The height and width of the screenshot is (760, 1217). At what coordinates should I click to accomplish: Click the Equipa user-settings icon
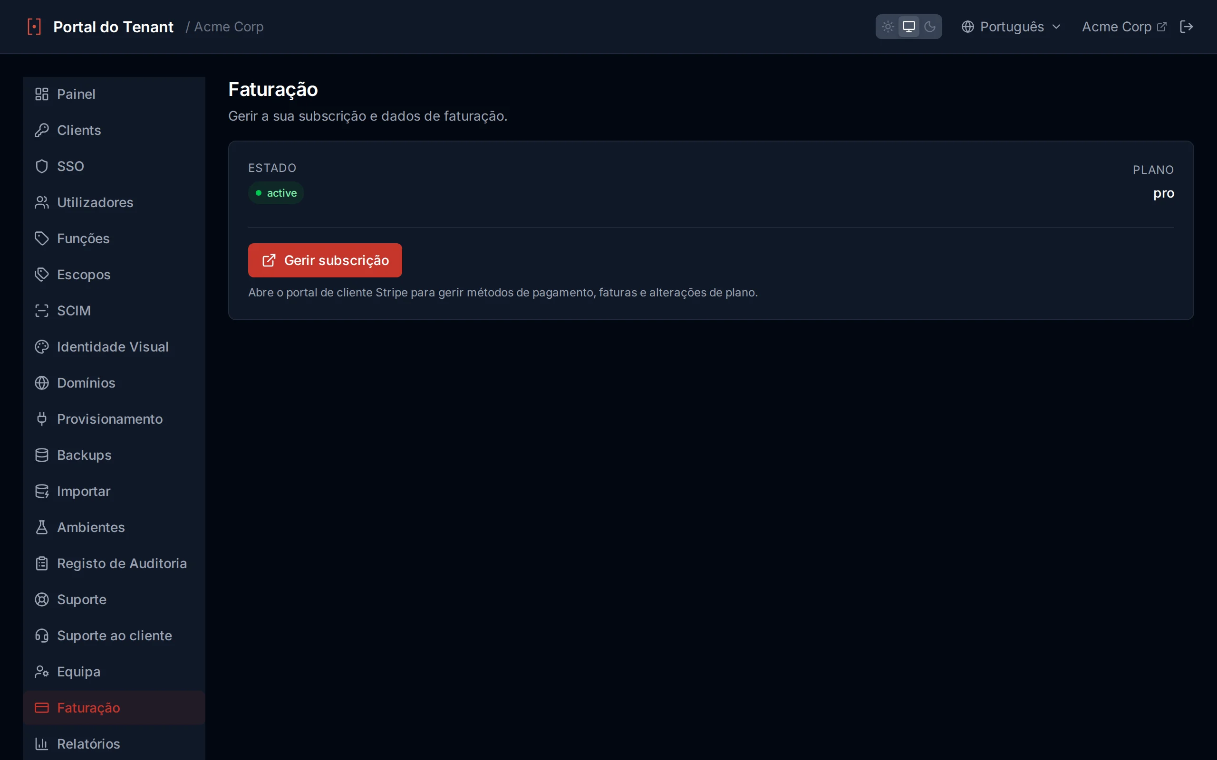coord(42,672)
